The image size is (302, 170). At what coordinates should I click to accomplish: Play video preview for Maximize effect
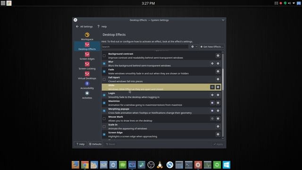click(212, 103)
